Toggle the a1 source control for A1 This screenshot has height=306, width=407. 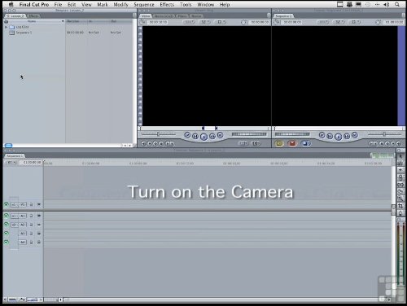click(x=14, y=216)
